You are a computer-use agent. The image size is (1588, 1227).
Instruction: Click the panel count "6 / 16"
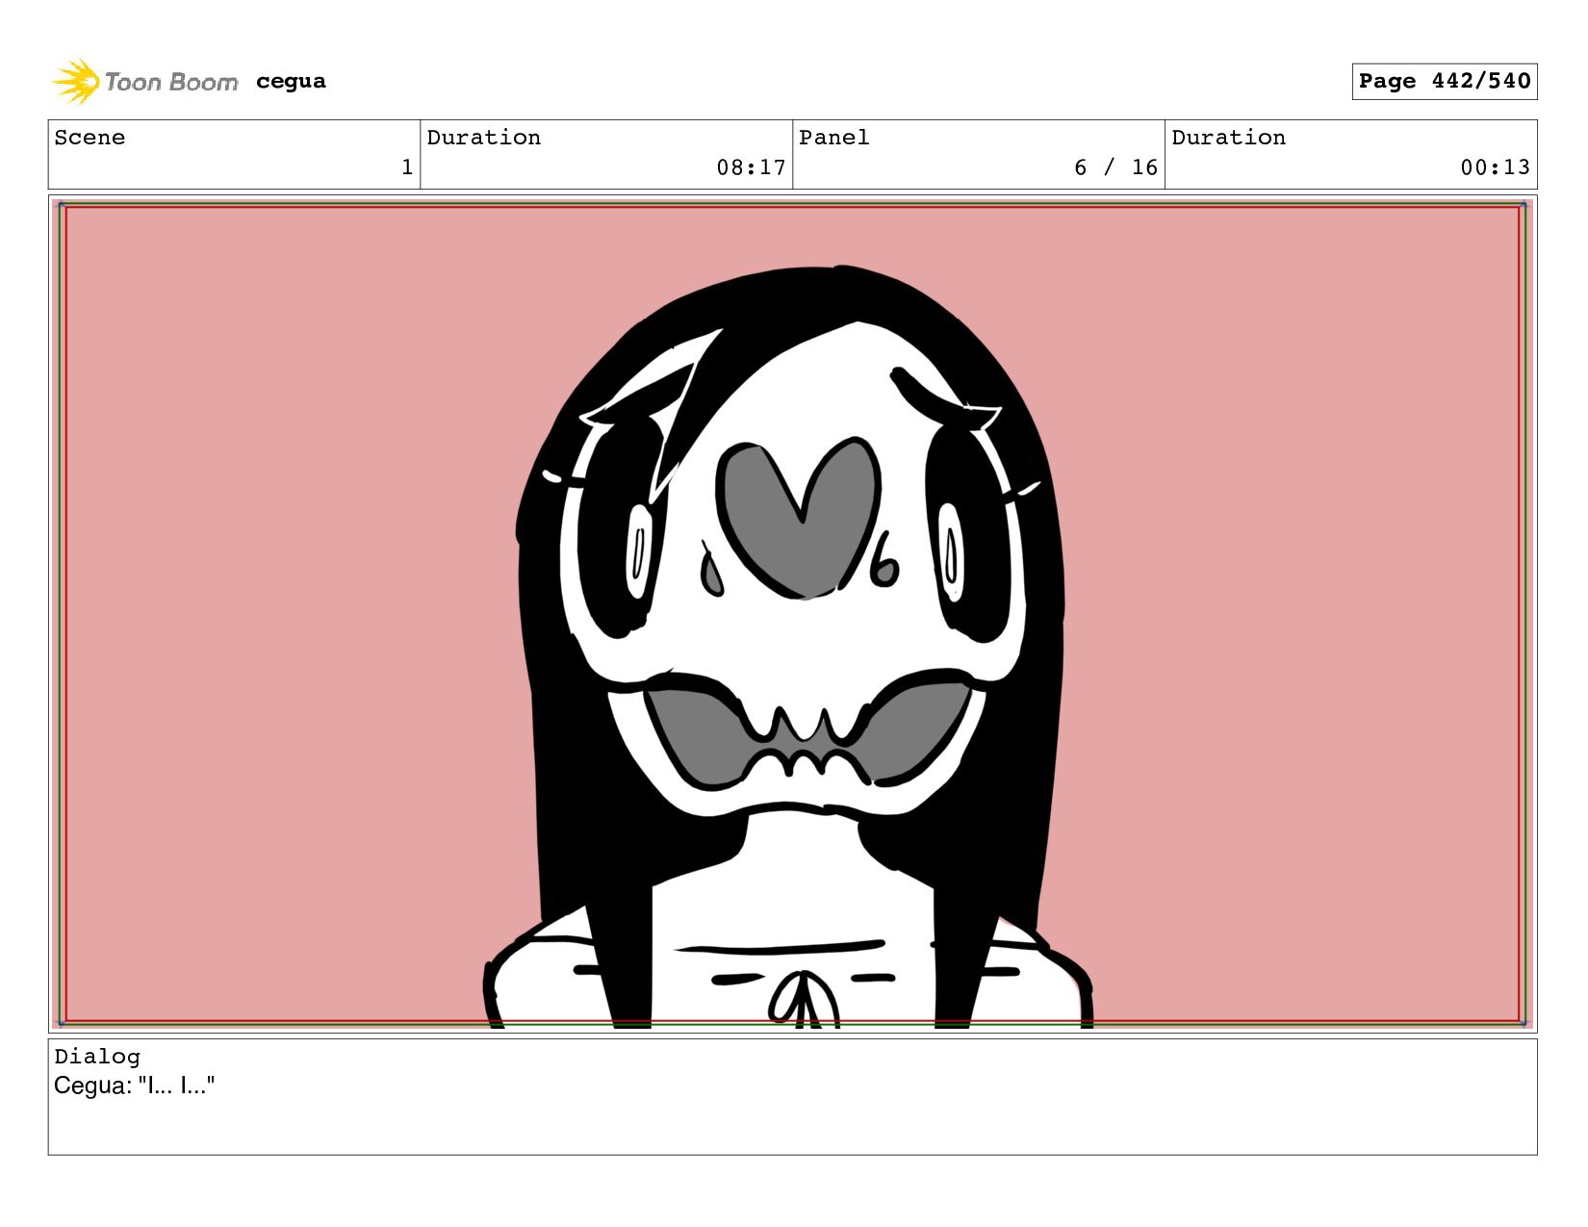(x=1115, y=167)
